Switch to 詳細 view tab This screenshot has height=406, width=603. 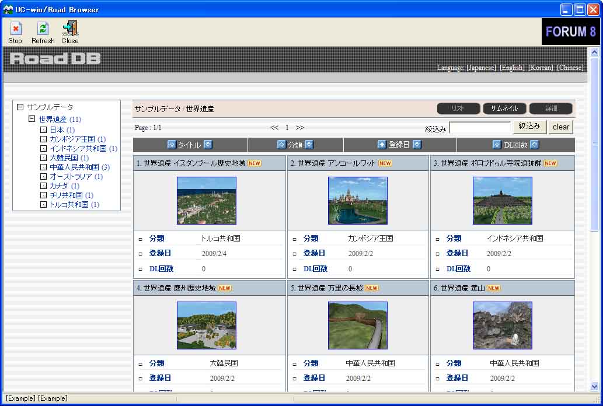click(x=550, y=108)
